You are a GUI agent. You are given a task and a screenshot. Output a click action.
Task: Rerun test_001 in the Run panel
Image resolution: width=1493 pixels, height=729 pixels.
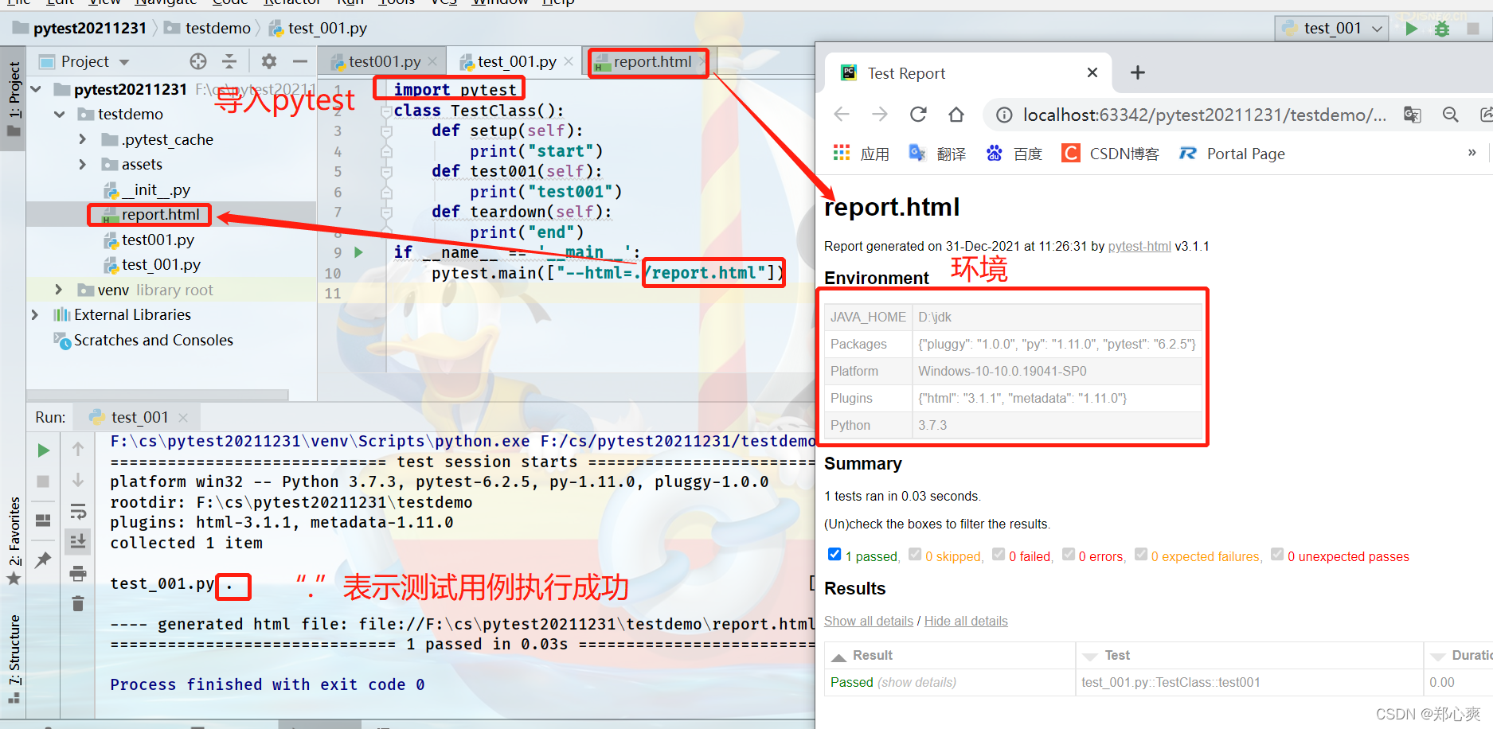(44, 450)
